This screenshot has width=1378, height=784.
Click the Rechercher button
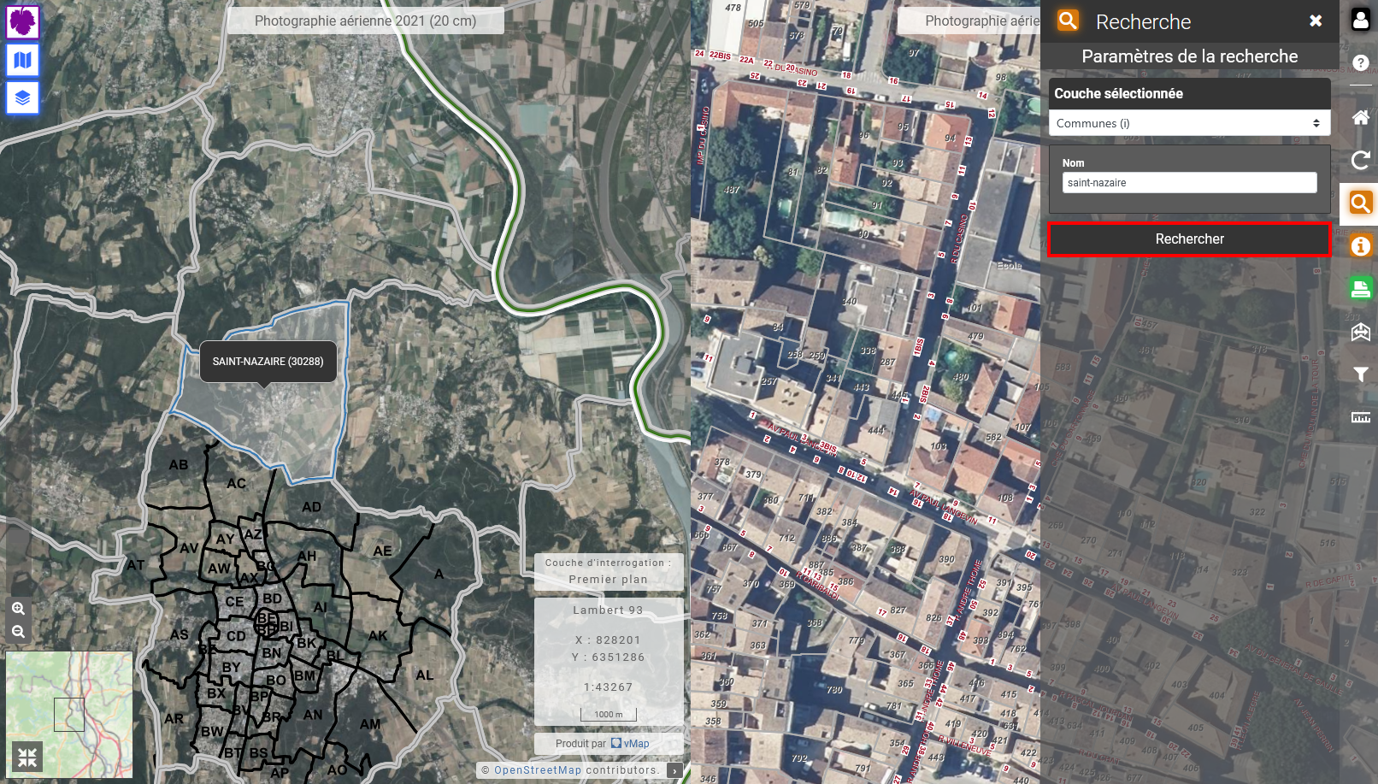1188,239
